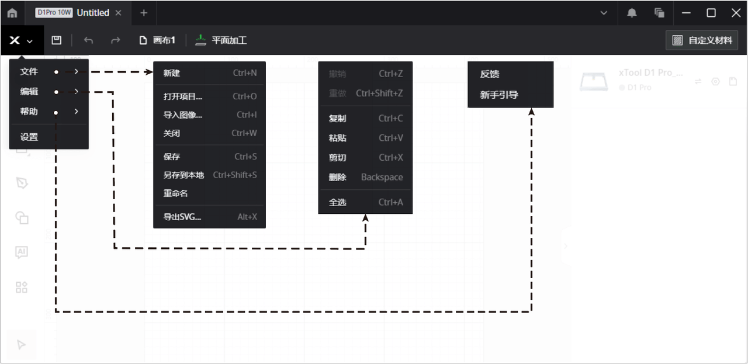Click the Home icon in title bar
This screenshot has width=748, height=364.
tap(12, 13)
